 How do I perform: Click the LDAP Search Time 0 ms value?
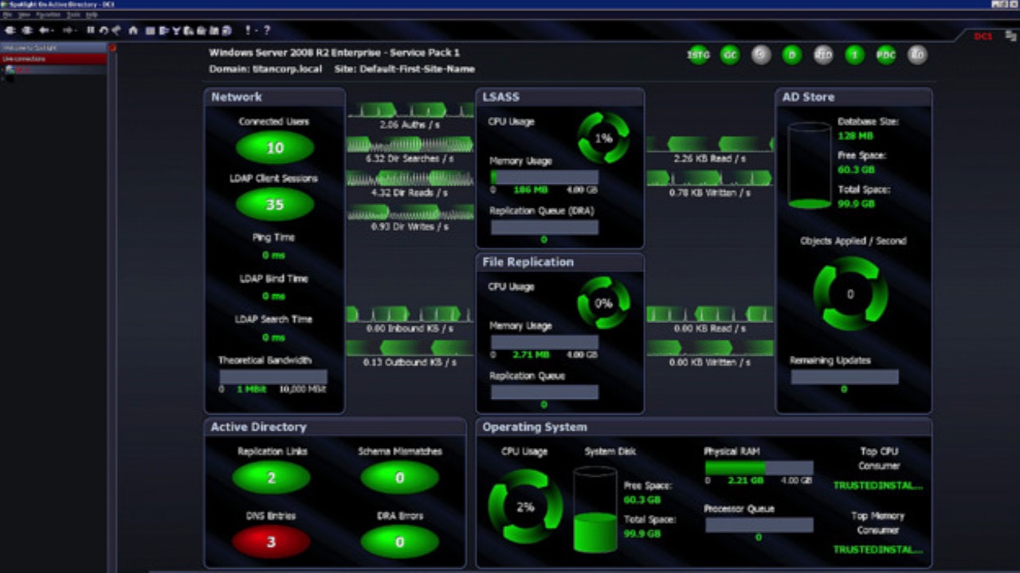click(273, 337)
